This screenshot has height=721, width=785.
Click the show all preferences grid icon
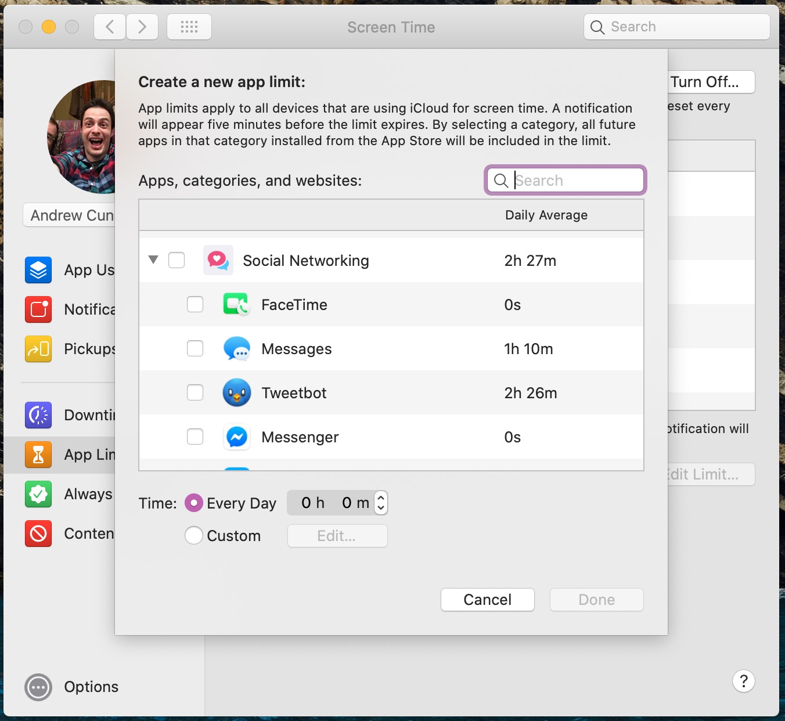tap(189, 27)
